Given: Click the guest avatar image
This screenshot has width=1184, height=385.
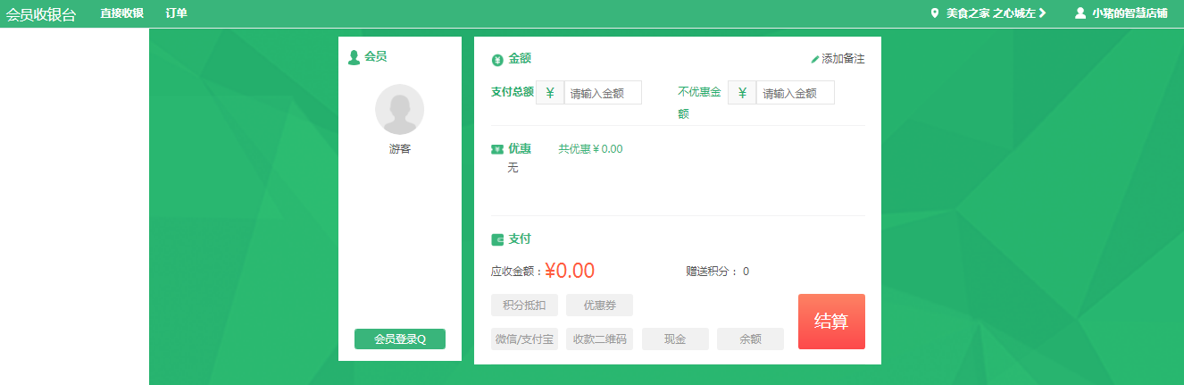Looking at the screenshot, I should pos(400,109).
